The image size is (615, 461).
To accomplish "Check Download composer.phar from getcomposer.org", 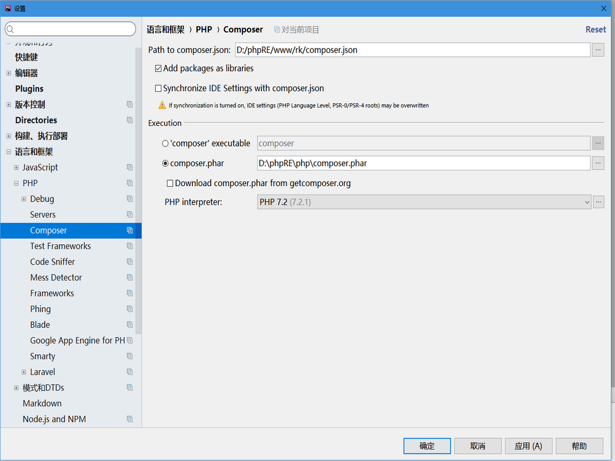I will point(170,184).
